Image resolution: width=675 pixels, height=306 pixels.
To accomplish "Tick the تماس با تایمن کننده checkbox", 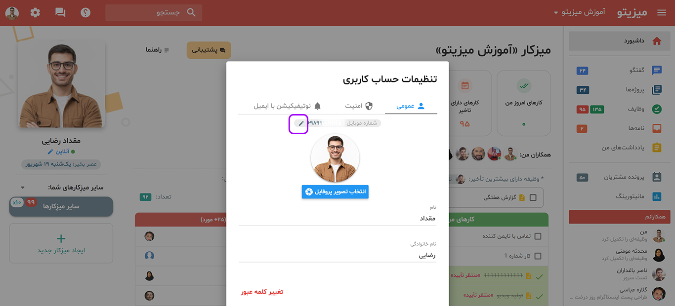I will pyautogui.click(x=538, y=236).
